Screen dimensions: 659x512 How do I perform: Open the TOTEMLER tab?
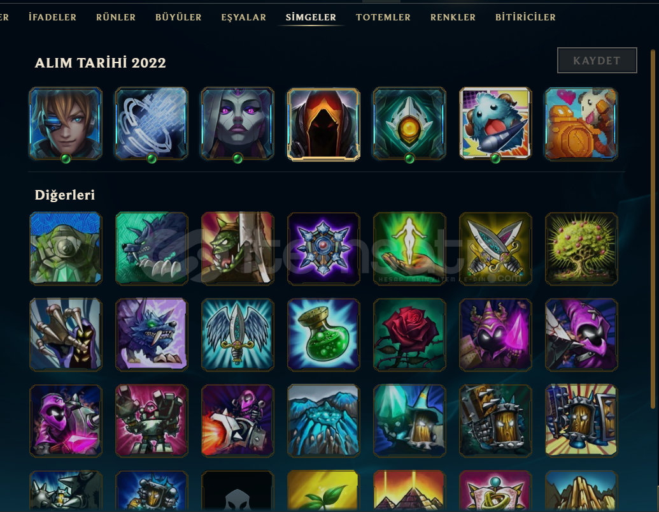point(383,17)
